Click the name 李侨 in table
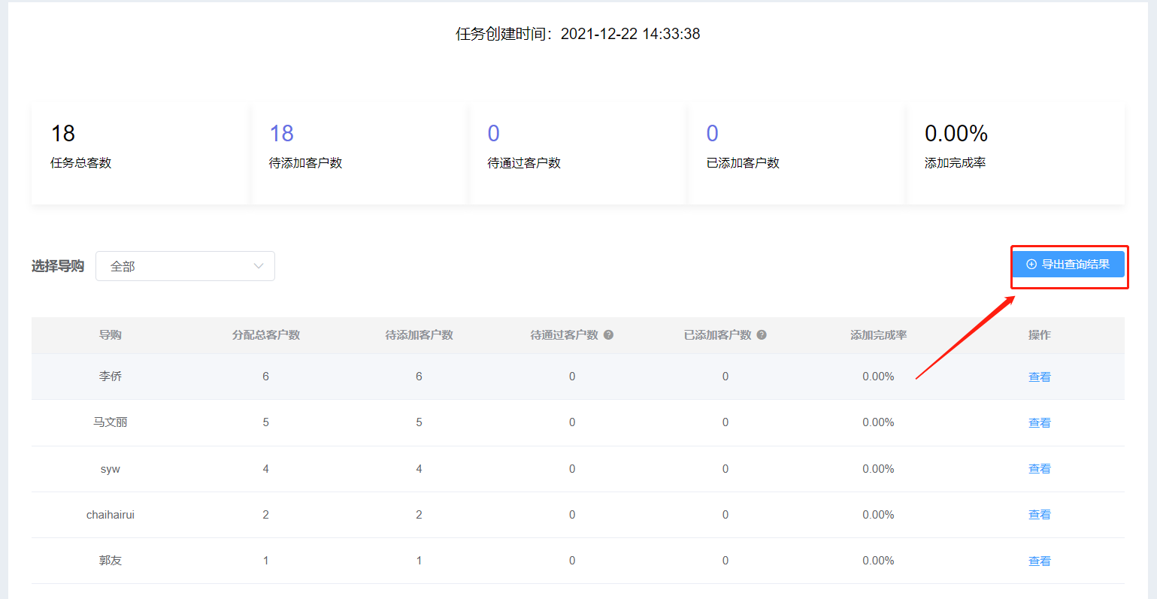1157x599 pixels. (111, 377)
